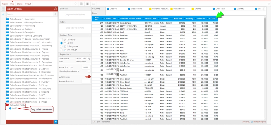
Task: Open Product Code column header dropdown
Action: [x=159, y=19]
